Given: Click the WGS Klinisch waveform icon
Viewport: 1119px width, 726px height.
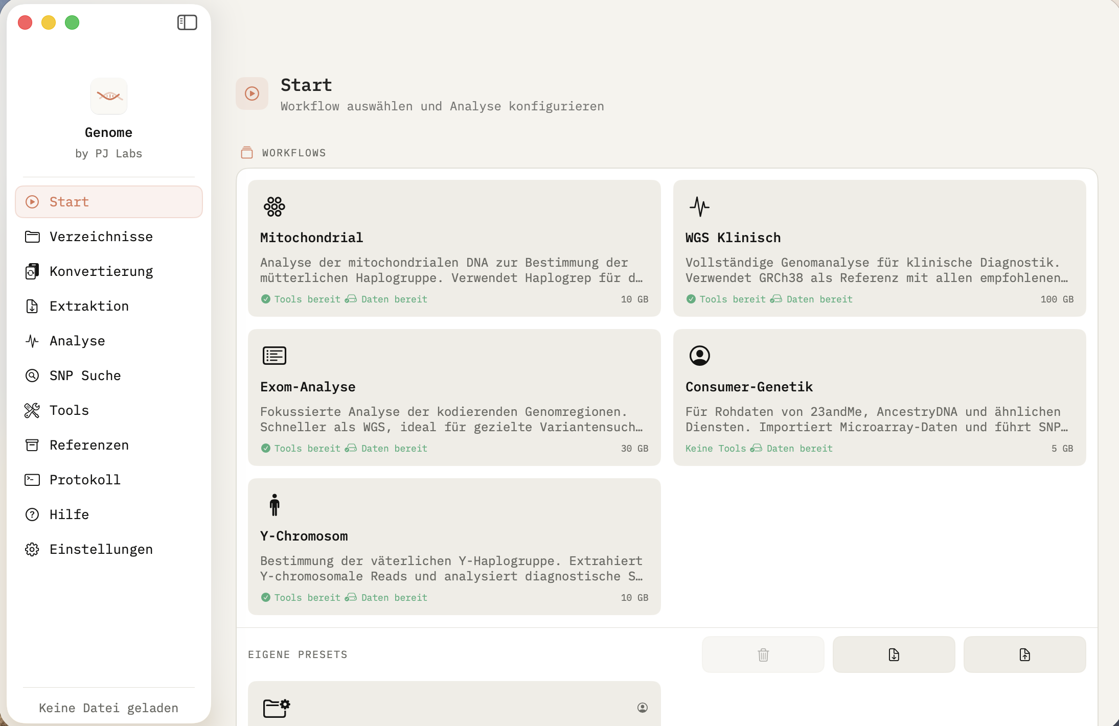Looking at the screenshot, I should pos(699,206).
